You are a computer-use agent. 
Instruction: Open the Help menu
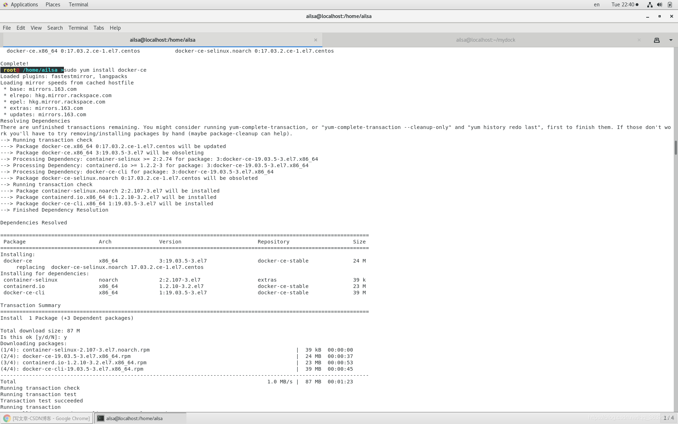[x=115, y=28]
